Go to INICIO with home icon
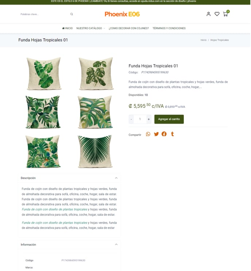 tap(67, 28)
